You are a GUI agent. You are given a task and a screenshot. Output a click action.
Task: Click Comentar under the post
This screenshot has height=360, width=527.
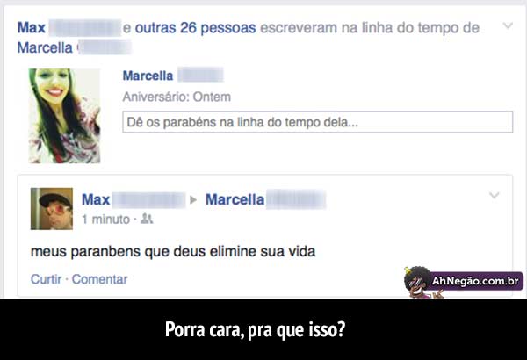100,279
